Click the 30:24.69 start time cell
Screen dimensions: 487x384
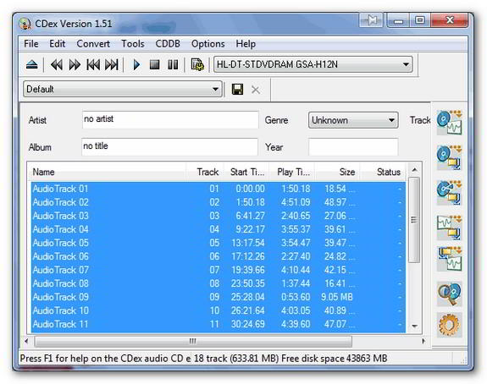(248, 325)
